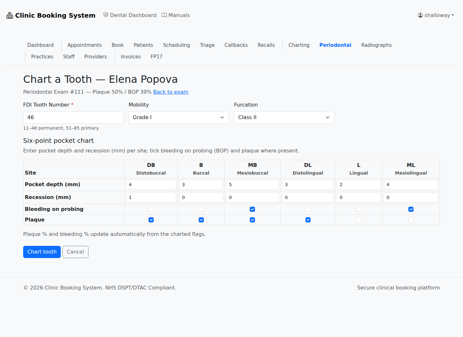This screenshot has width=463, height=337.
Task: Click the Distobuccal recession field
Action: (x=151, y=197)
